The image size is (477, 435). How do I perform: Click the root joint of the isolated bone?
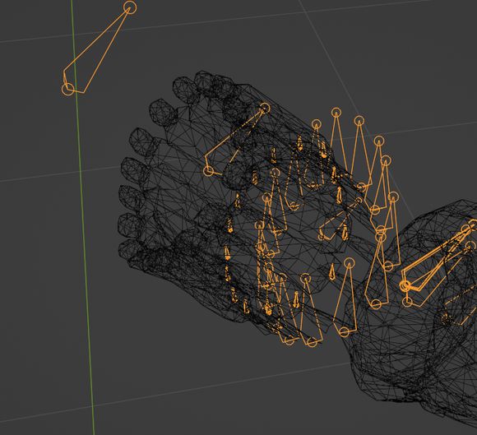67,90
